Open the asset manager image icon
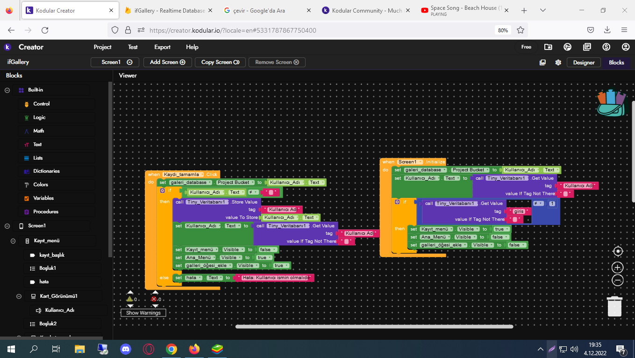This screenshot has width=635, height=358. pyautogui.click(x=542, y=63)
